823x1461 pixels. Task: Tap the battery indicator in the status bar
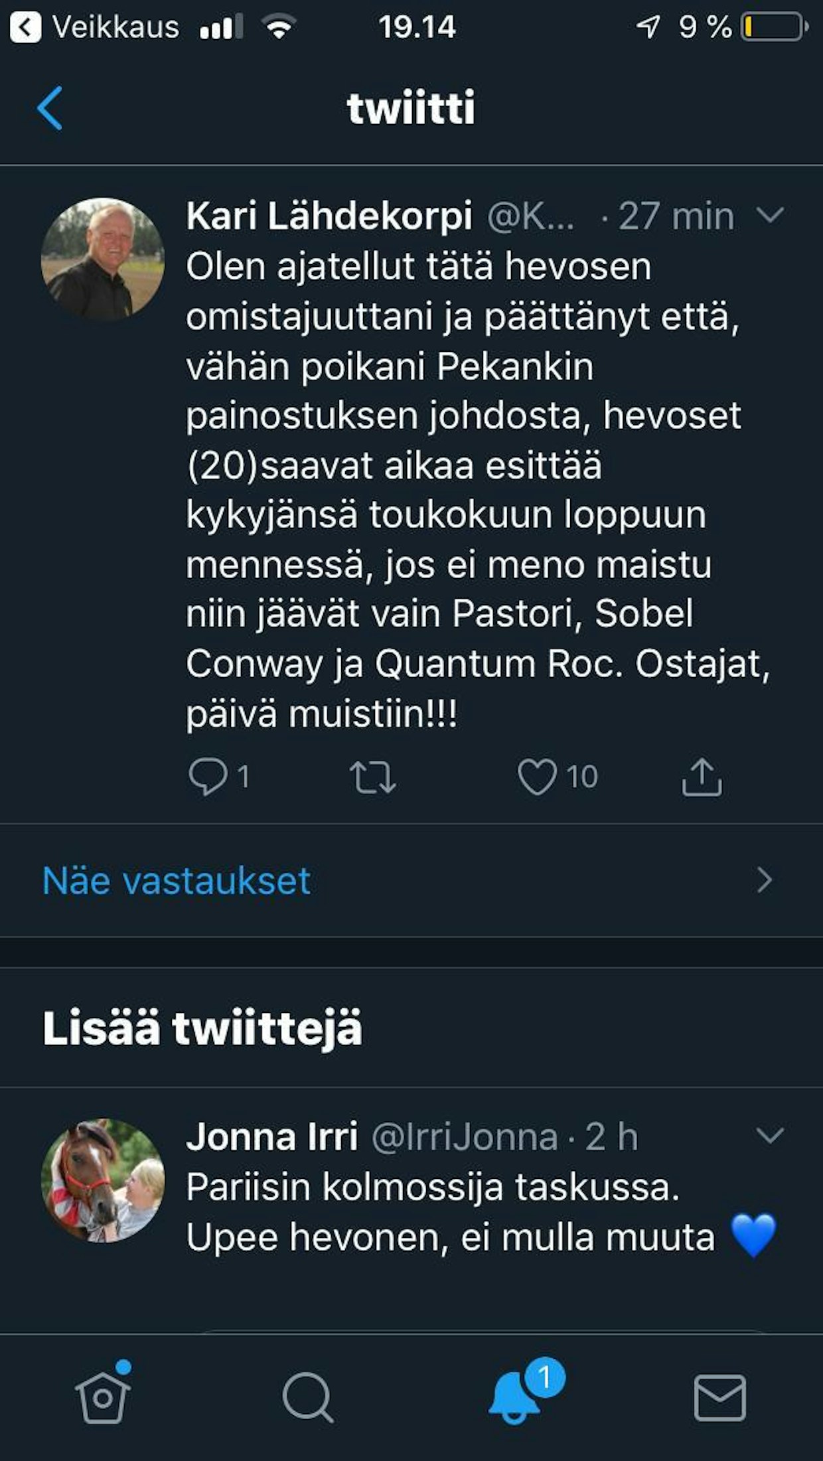tap(773, 28)
